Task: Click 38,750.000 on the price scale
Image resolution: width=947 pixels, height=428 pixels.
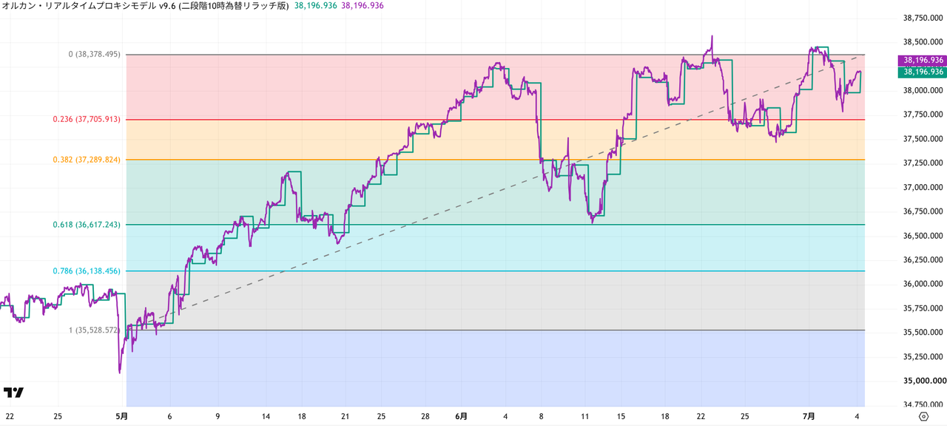Action: pyautogui.click(x=924, y=18)
